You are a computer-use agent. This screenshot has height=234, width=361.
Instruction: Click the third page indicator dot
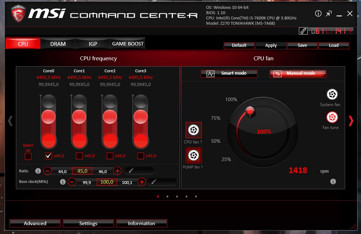(177, 197)
